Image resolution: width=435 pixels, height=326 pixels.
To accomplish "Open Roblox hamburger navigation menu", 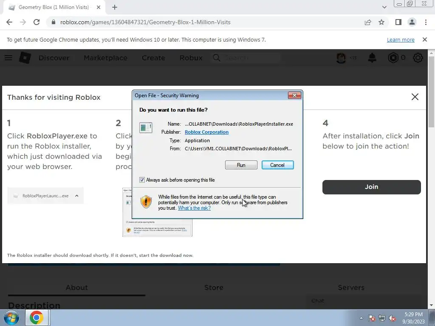I will [8, 58].
